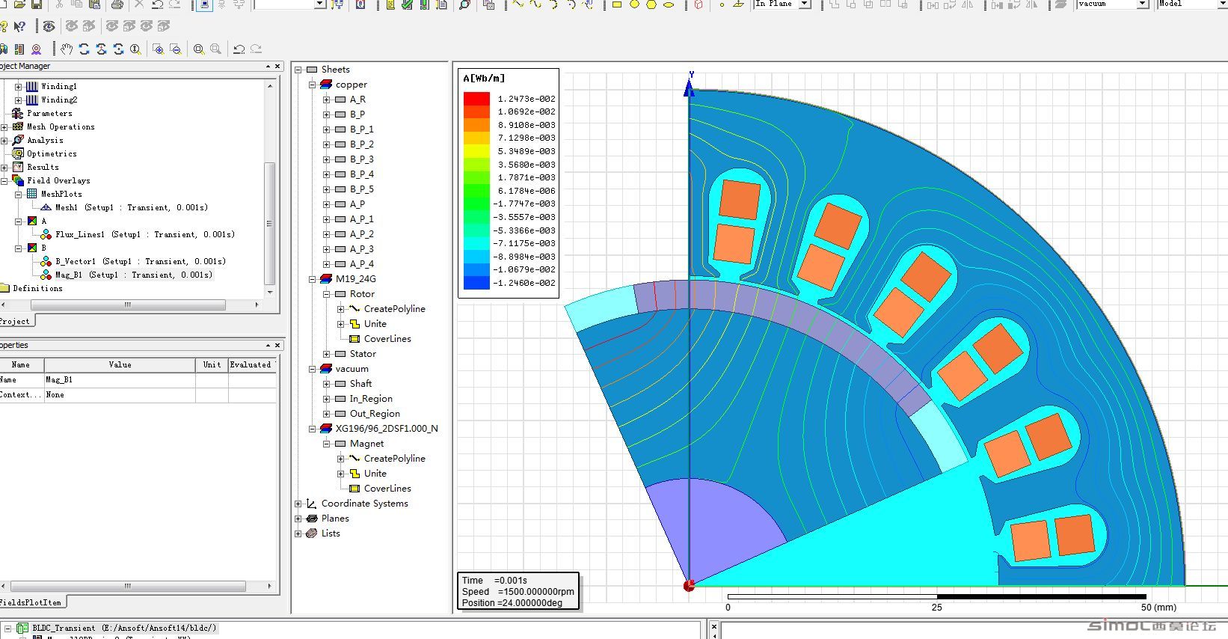
Task: Collapse the Sheets node
Action: coord(298,70)
